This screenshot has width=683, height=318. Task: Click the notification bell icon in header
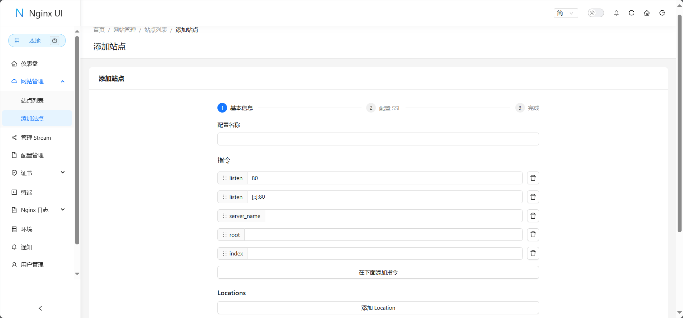[616, 13]
